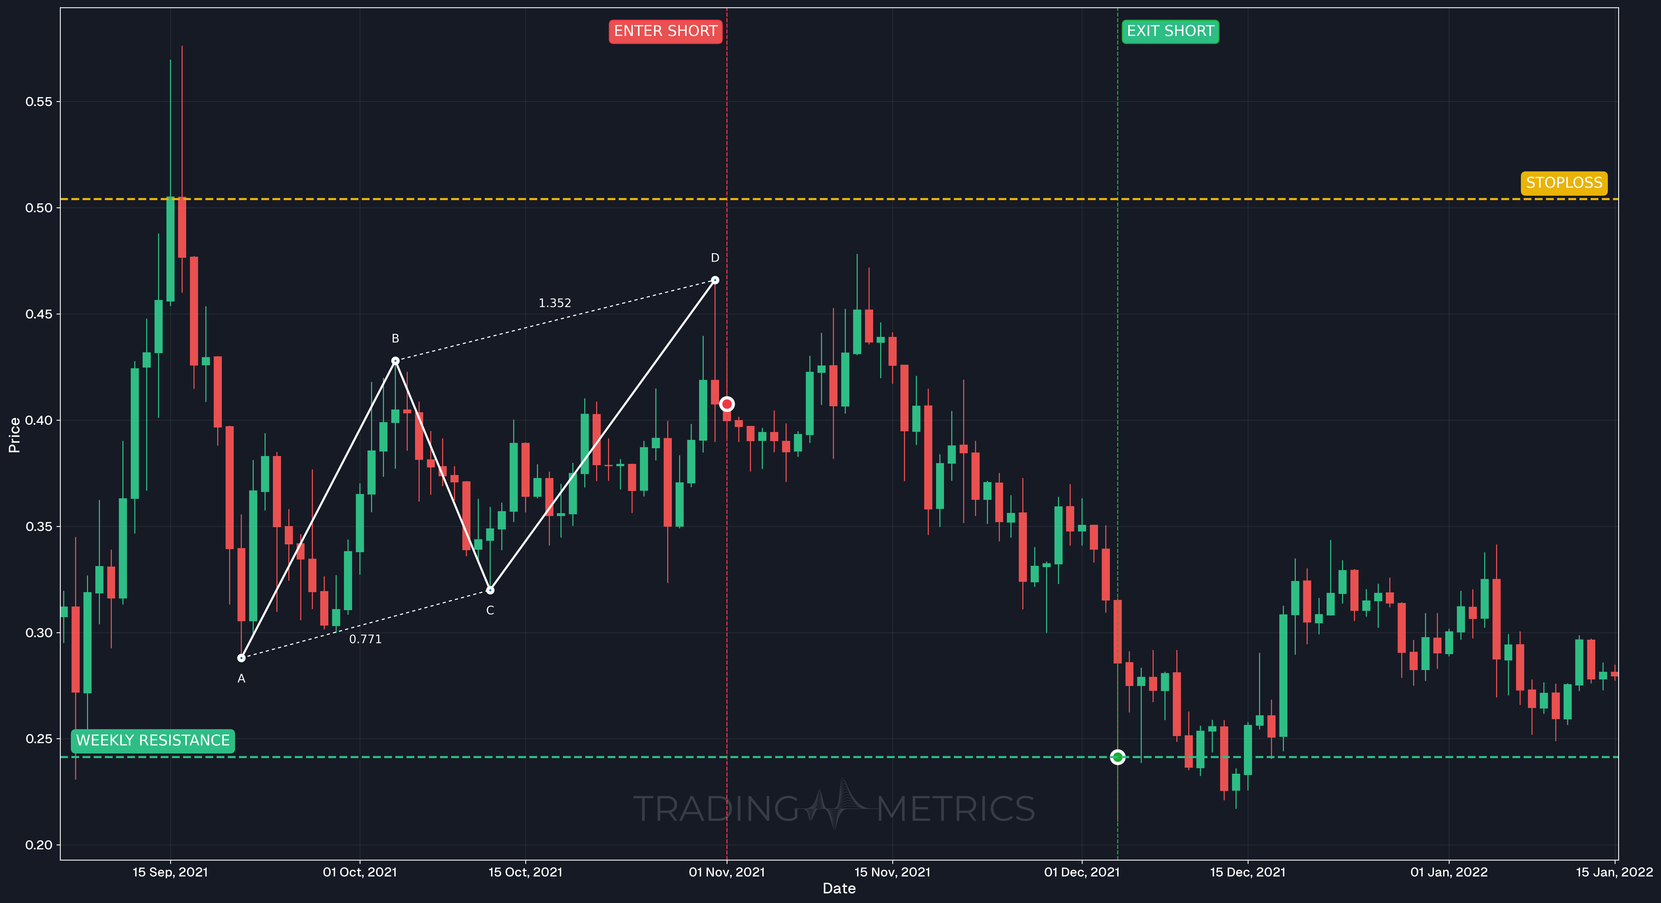Click the 0.50 price axis label
This screenshot has width=1661, height=903.
[39, 208]
